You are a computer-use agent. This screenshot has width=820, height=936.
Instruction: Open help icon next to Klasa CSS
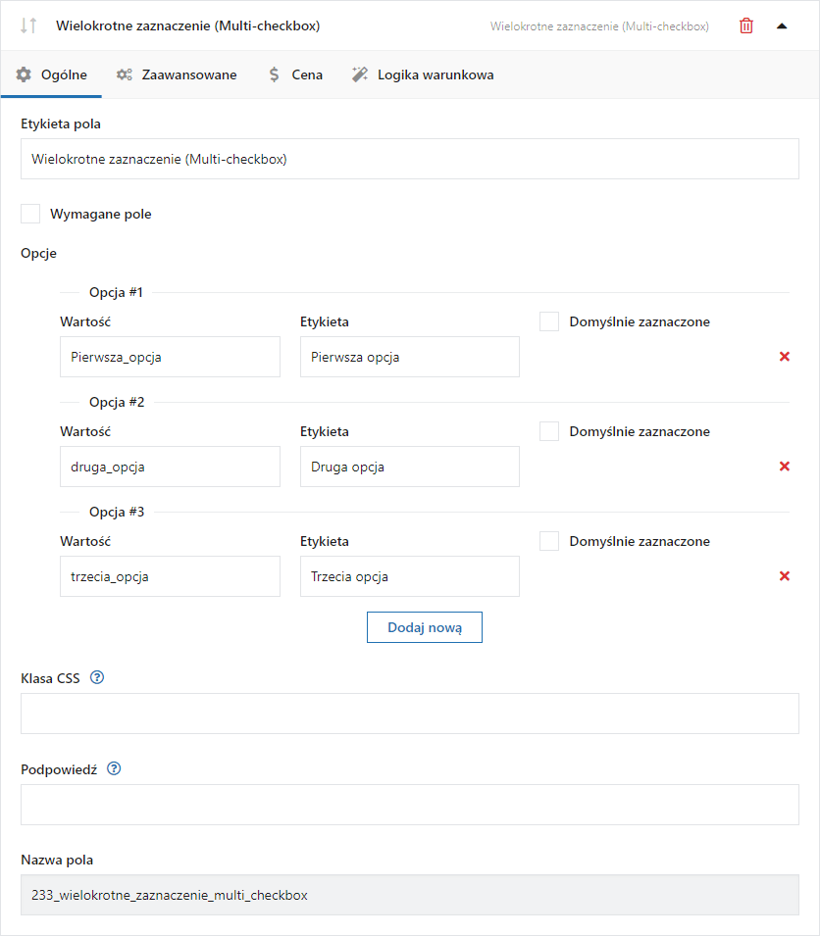tap(97, 677)
